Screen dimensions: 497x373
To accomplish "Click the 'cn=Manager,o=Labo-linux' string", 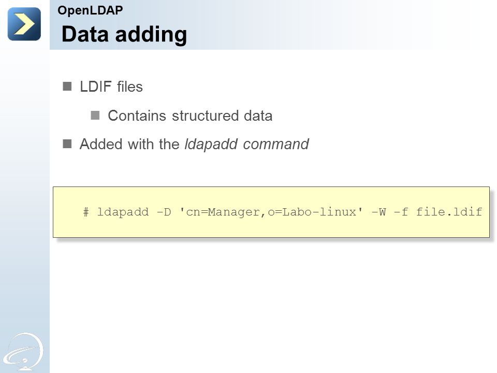I will [271, 211].
